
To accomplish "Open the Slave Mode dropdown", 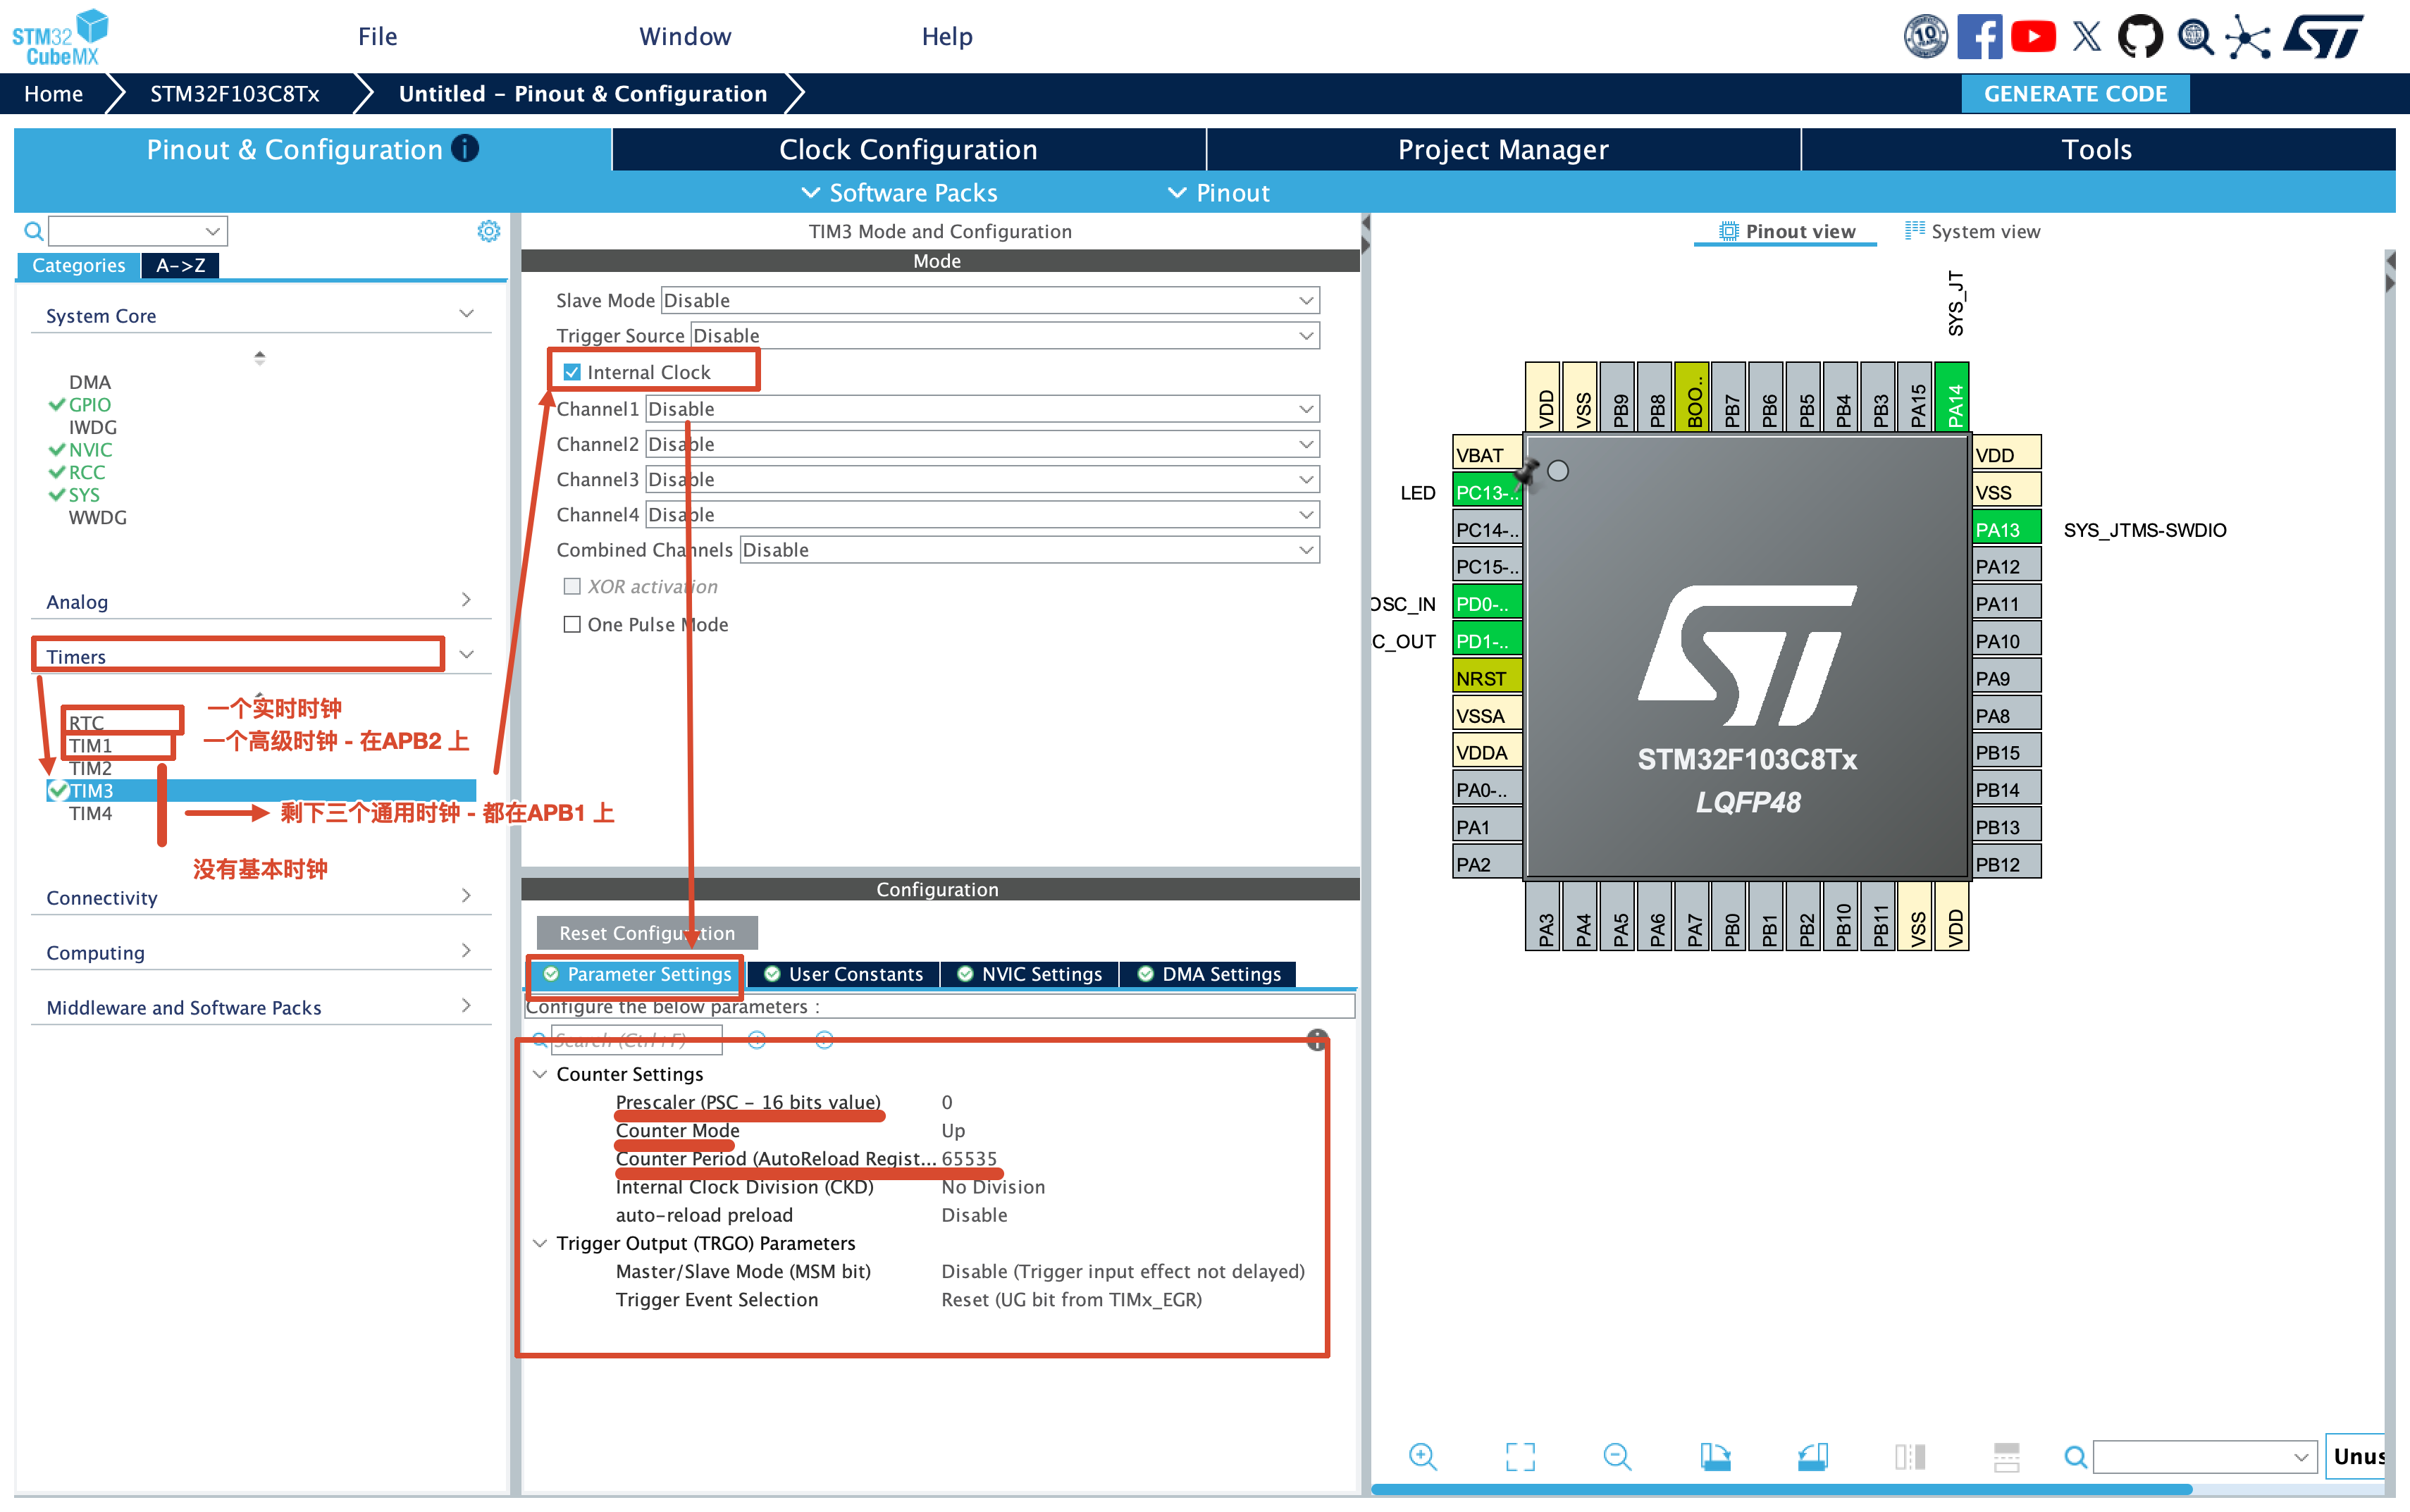I will [990, 300].
